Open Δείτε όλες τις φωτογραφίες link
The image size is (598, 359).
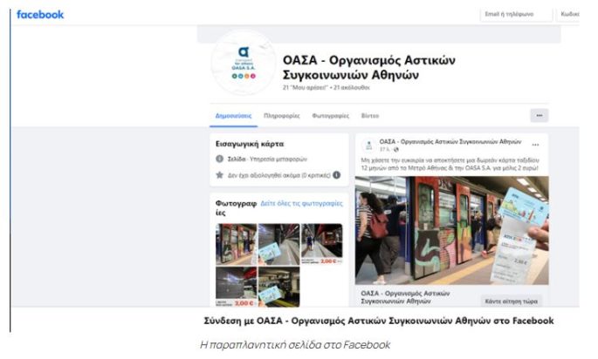pyautogui.click(x=301, y=204)
